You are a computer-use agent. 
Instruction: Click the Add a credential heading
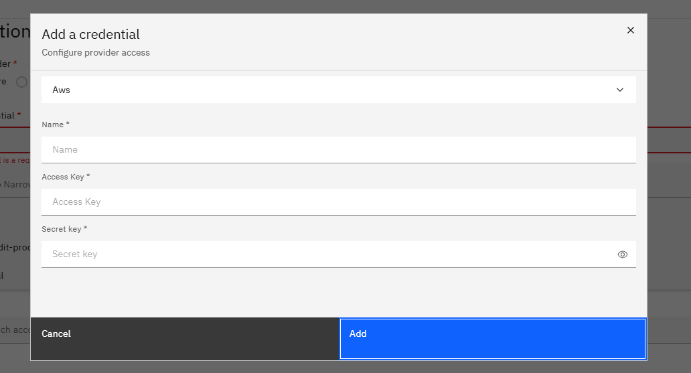click(x=90, y=34)
